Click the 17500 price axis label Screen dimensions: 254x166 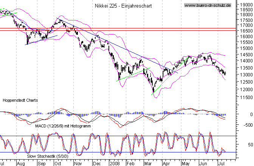[x=246, y=20]
